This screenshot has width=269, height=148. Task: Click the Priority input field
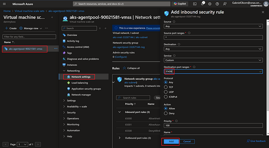[213, 125]
